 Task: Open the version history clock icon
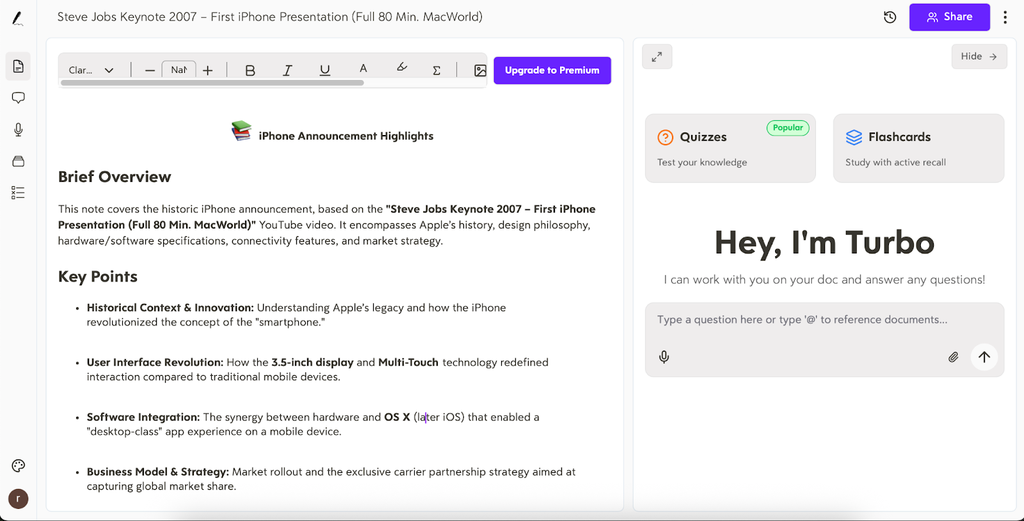[890, 17]
